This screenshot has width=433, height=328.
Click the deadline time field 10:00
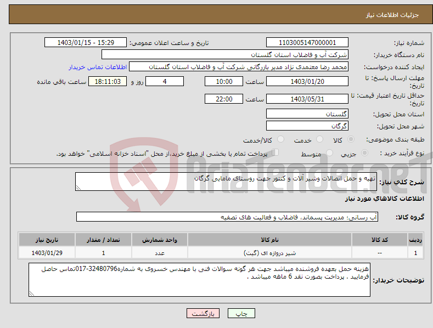coord(224,81)
